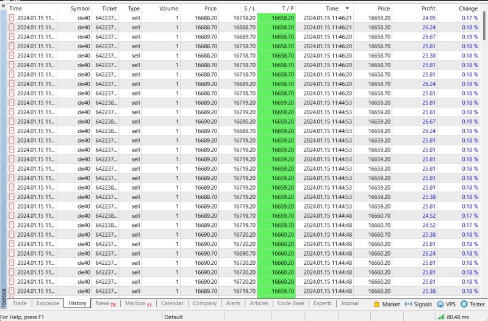
Task: Switch to the Trade tab
Action: tap(20, 303)
